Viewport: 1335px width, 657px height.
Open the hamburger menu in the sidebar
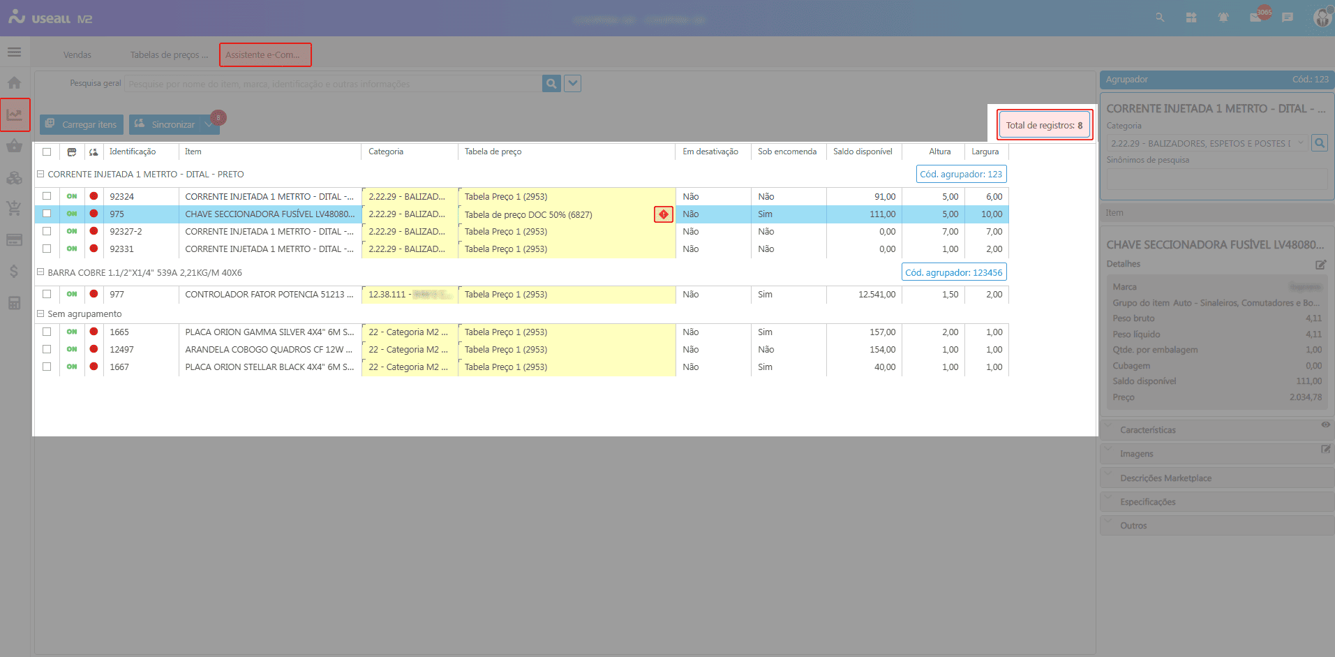click(x=14, y=52)
